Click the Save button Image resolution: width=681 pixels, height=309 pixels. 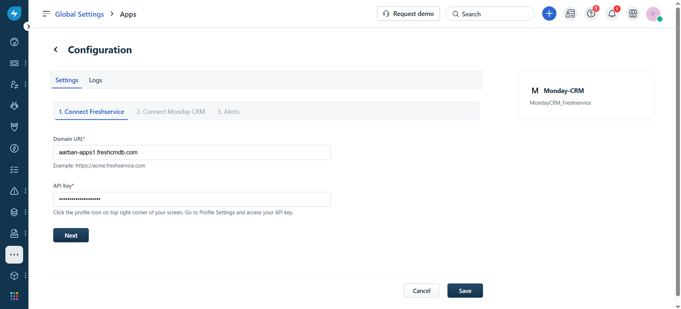pos(465,290)
